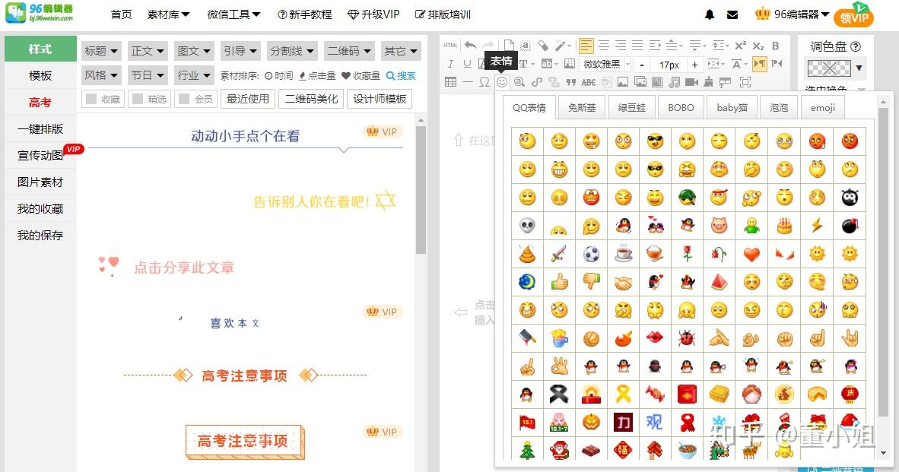Viewport: 899px width, 472px height.
Task: Click the poop emoji in the QQ表情 grid
Action: 527,253
